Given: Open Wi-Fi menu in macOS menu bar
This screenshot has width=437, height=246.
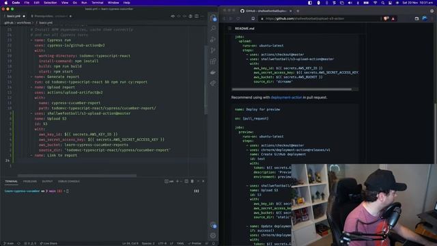Looking at the screenshot, I should [x=375, y=3].
